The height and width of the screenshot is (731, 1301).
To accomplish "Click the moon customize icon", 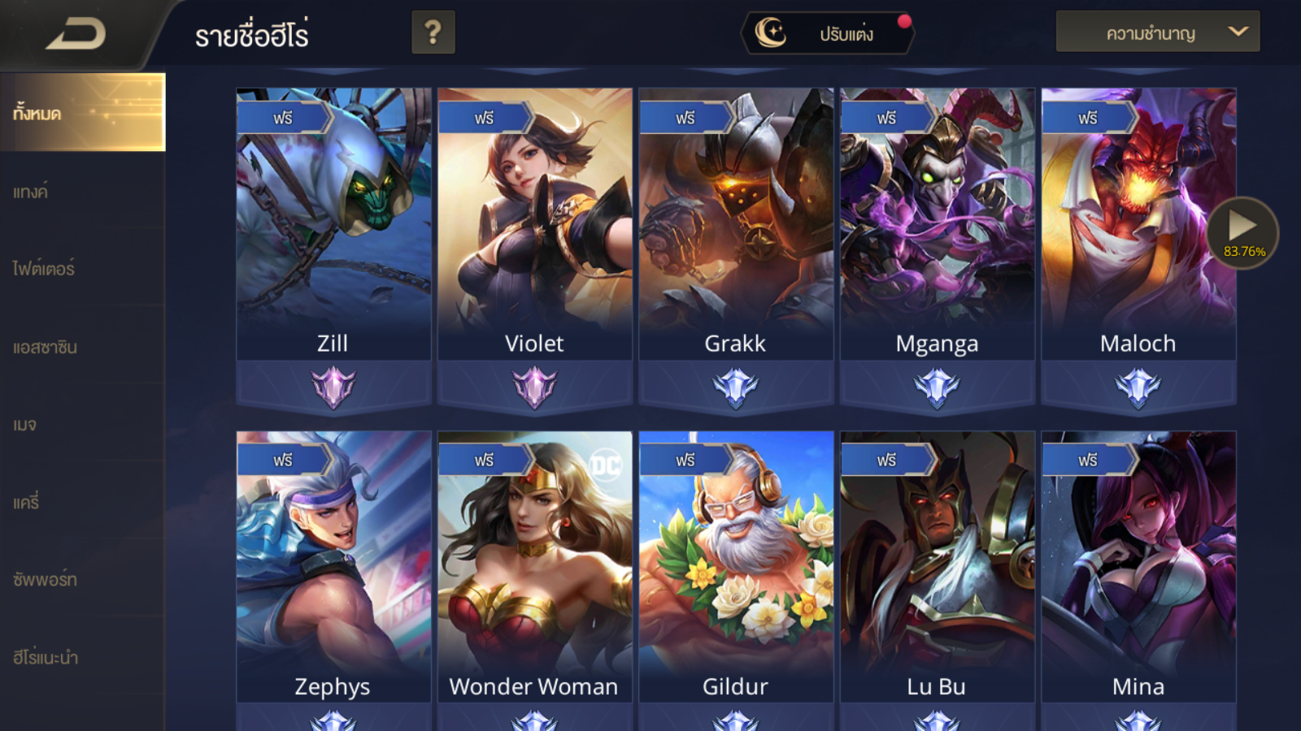I will [x=771, y=32].
